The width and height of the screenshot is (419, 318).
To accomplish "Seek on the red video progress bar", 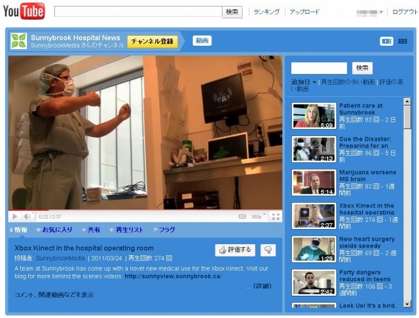I will pyautogui.click(x=28, y=210).
